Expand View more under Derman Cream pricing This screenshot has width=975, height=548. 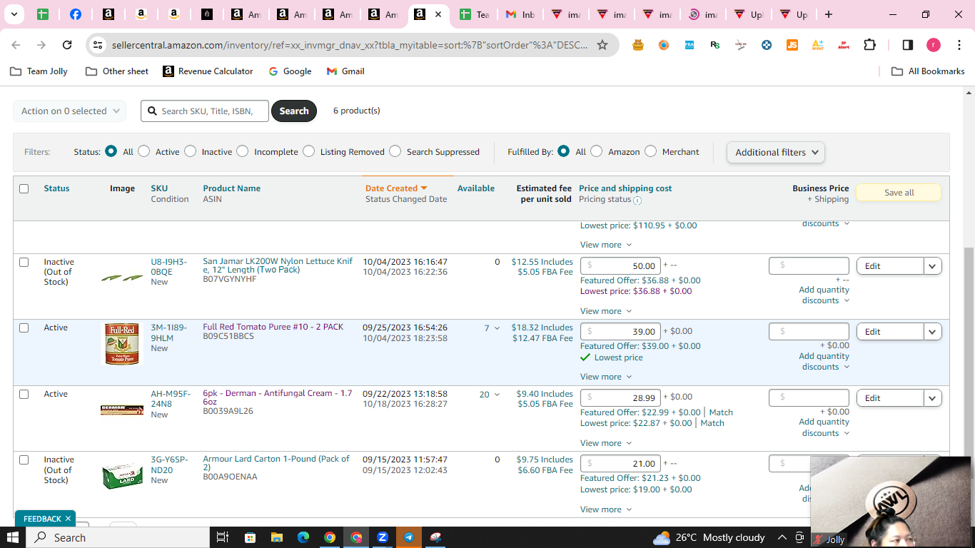point(606,443)
